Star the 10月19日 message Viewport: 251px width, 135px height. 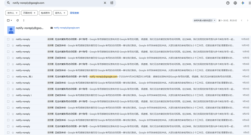(x=13, y=45)
